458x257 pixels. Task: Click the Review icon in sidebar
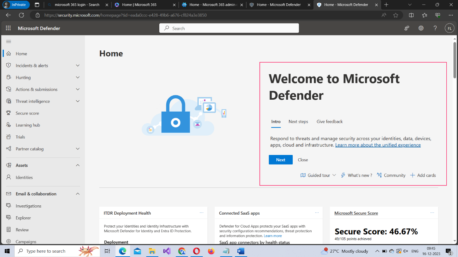click(x=9, y=230)
